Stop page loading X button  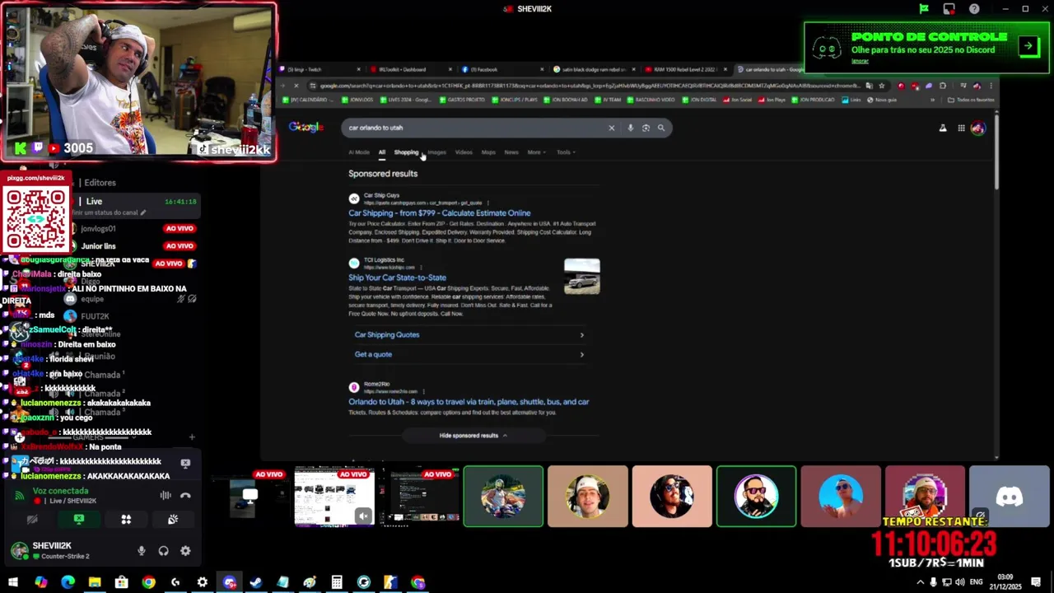click(296, 86)
